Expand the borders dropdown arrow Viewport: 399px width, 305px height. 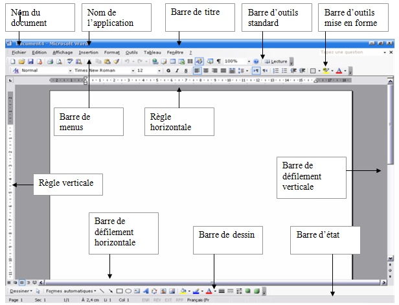[319, 71]
